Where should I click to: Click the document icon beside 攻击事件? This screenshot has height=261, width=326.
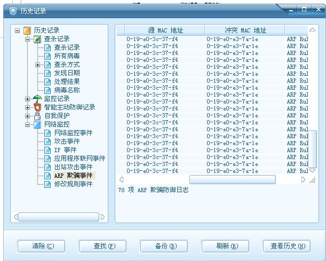[x=47, y=141]
